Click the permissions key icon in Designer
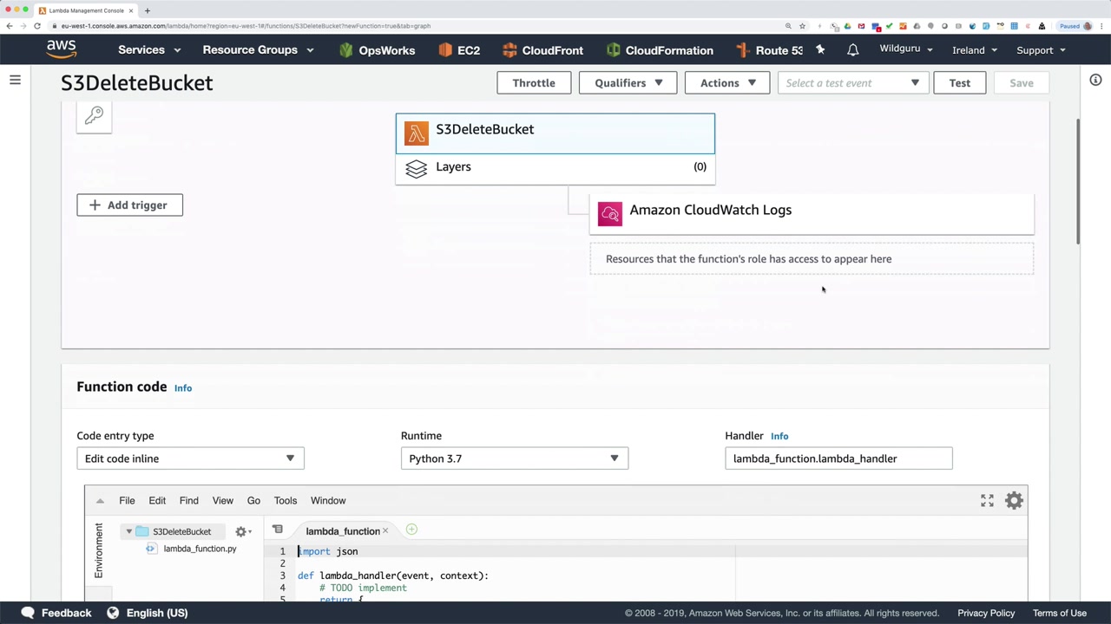1111x624 pixels. pos(94,116)
